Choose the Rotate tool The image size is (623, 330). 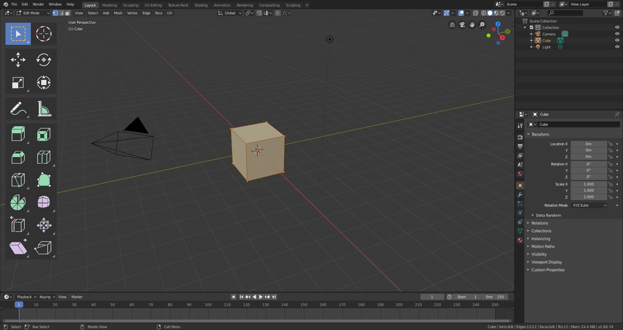tap(43, 60)
